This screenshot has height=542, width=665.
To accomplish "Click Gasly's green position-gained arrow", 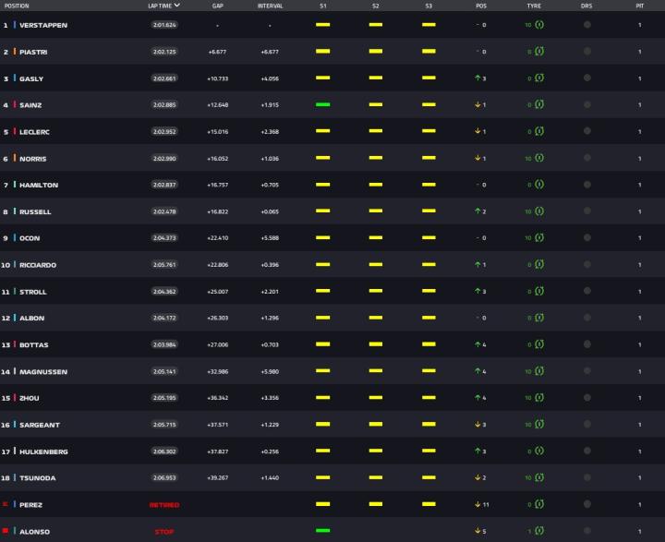I will 478,78.
